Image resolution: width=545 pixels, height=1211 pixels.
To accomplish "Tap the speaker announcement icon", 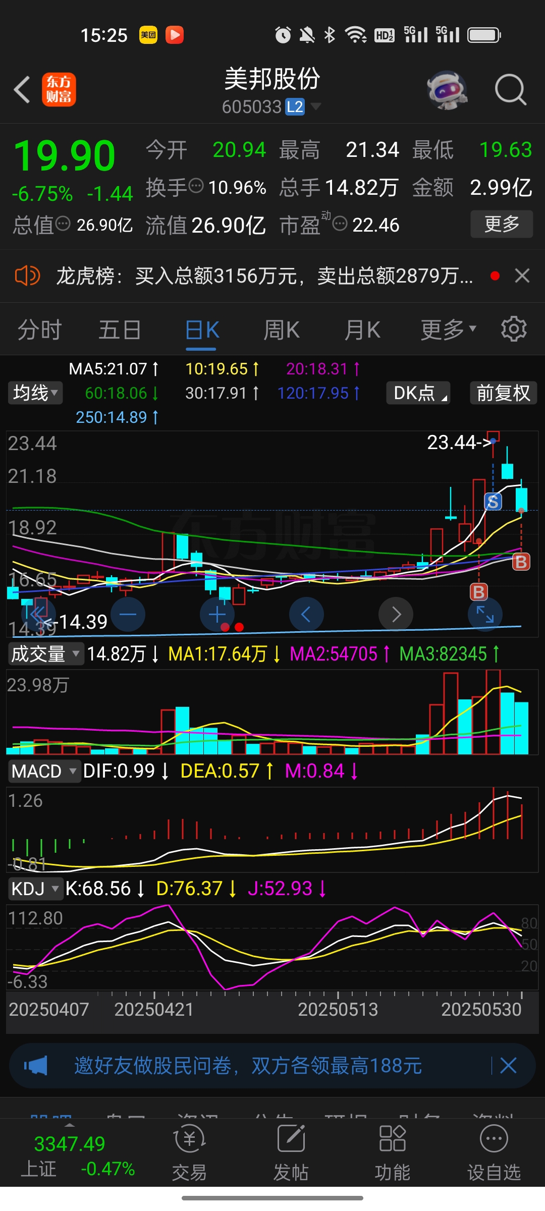I will click(27, 276).
